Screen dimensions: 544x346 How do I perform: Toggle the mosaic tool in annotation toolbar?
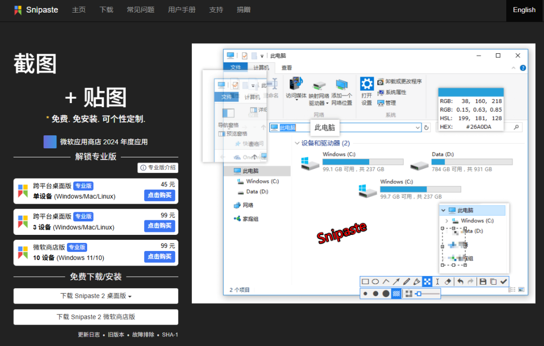coord(428,282)
